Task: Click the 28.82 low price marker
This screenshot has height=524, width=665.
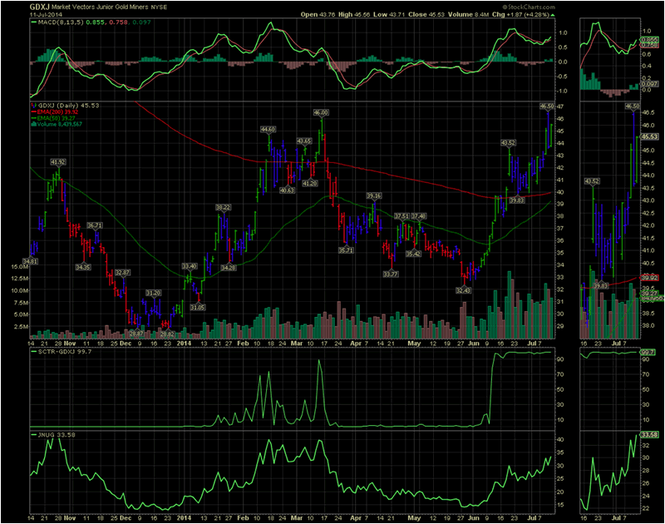Action: pyautogui.click(x=167, y=334)
